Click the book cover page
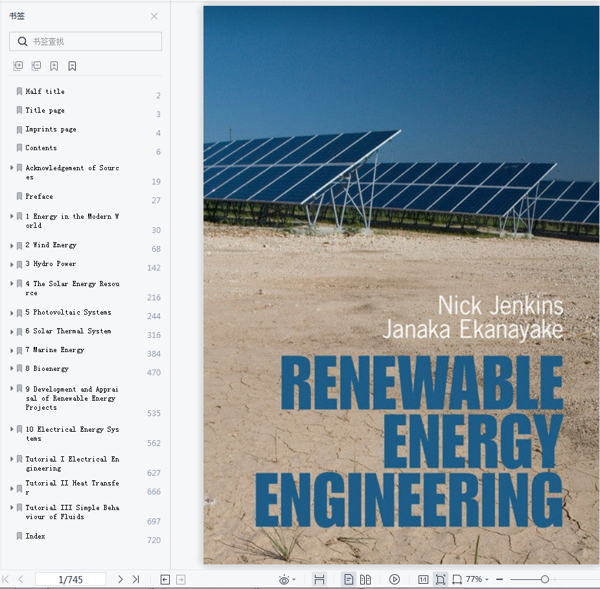 (401, 285)
